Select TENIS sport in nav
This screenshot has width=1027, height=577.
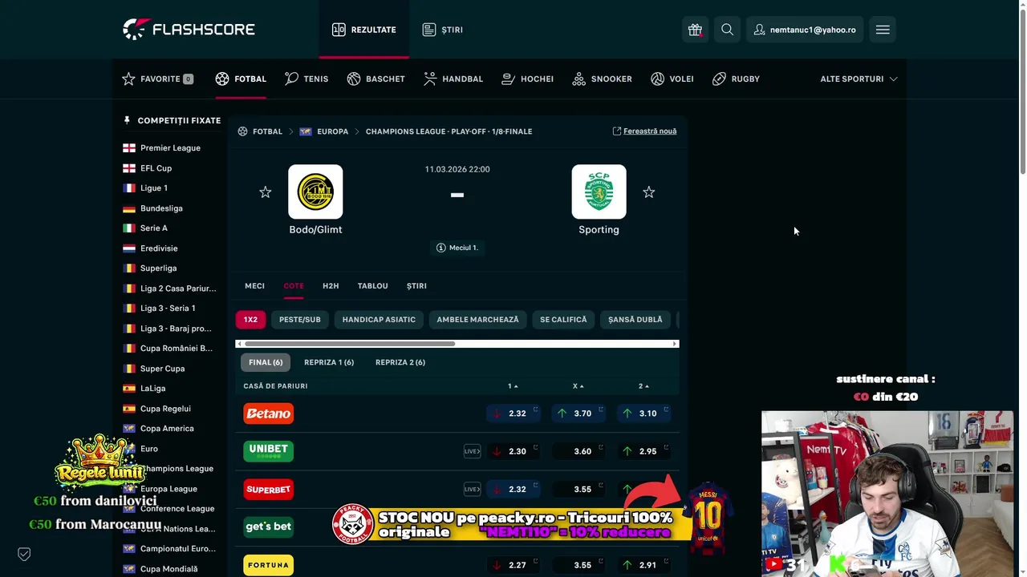(306, 79)
